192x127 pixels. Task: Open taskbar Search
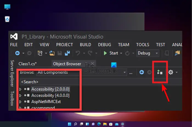click(75, 124)
